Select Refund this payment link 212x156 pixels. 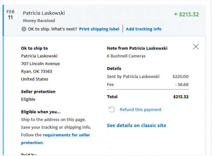tap(141, 110)
